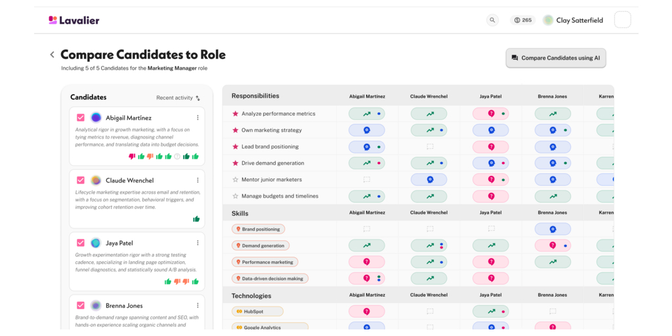Toggle star on Own marketing strategy
The height and width of the screenshot is (336, 672).
pos(235,130)
